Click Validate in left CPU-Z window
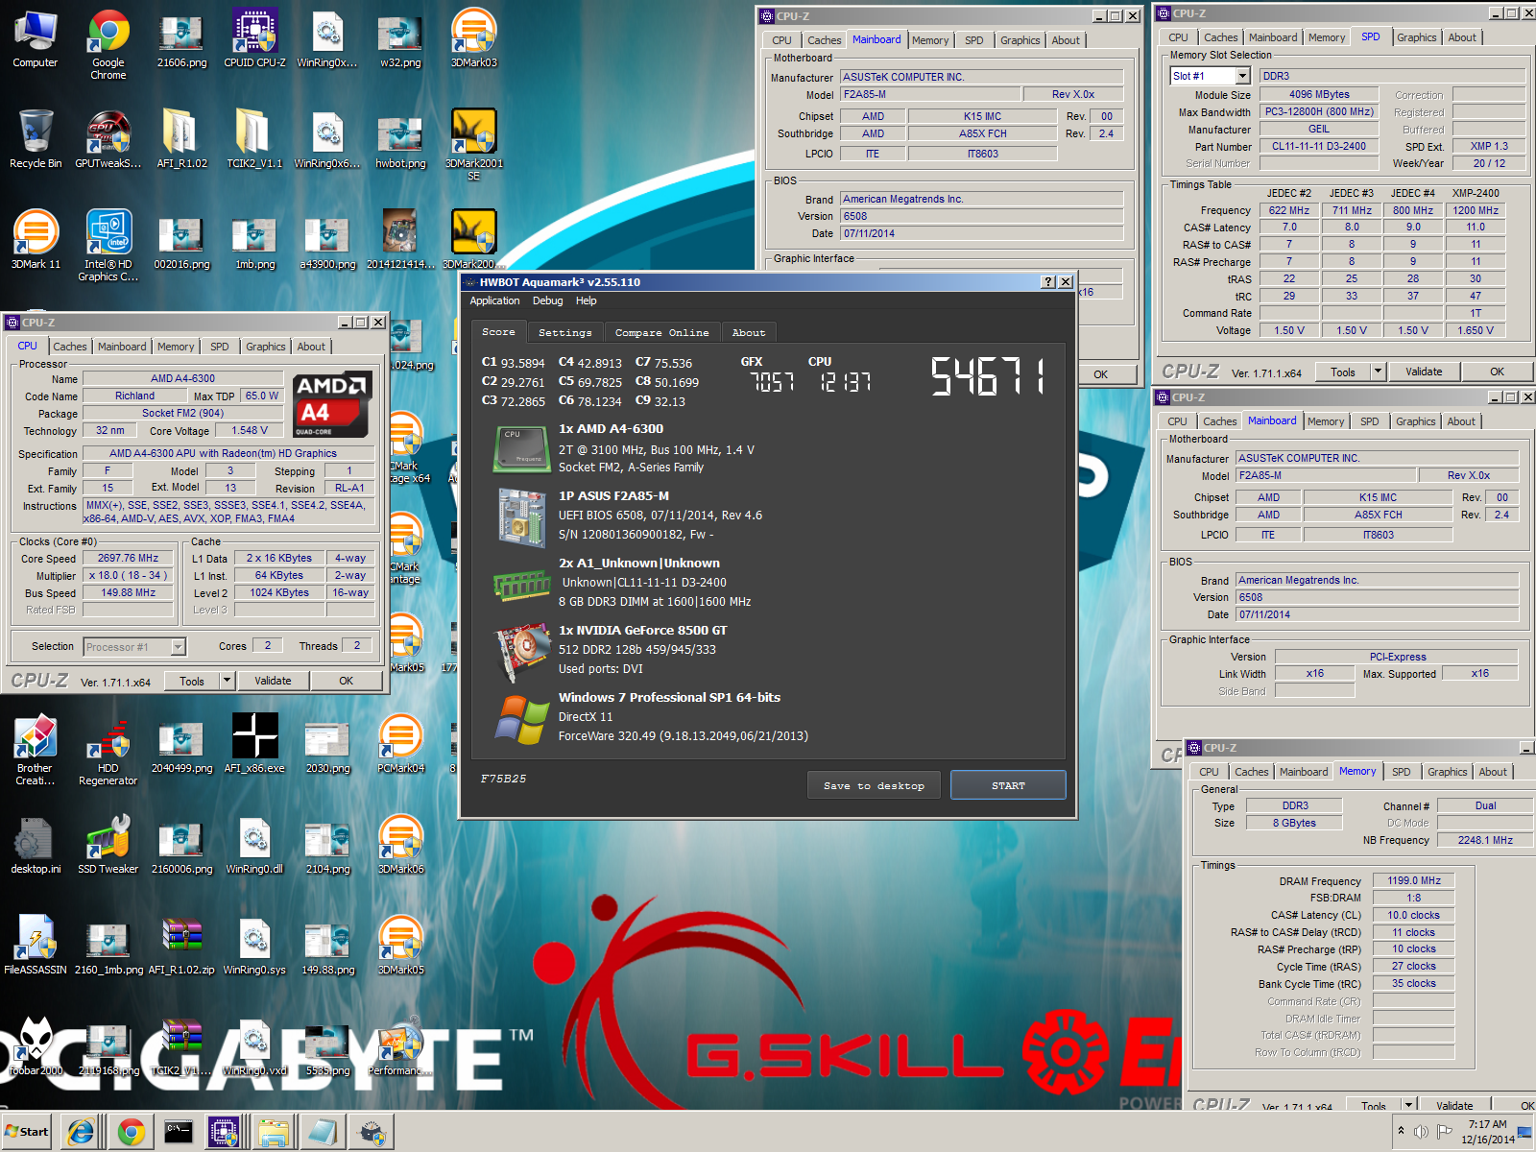Screen dimensions: 1536x1152 point(273,681)
